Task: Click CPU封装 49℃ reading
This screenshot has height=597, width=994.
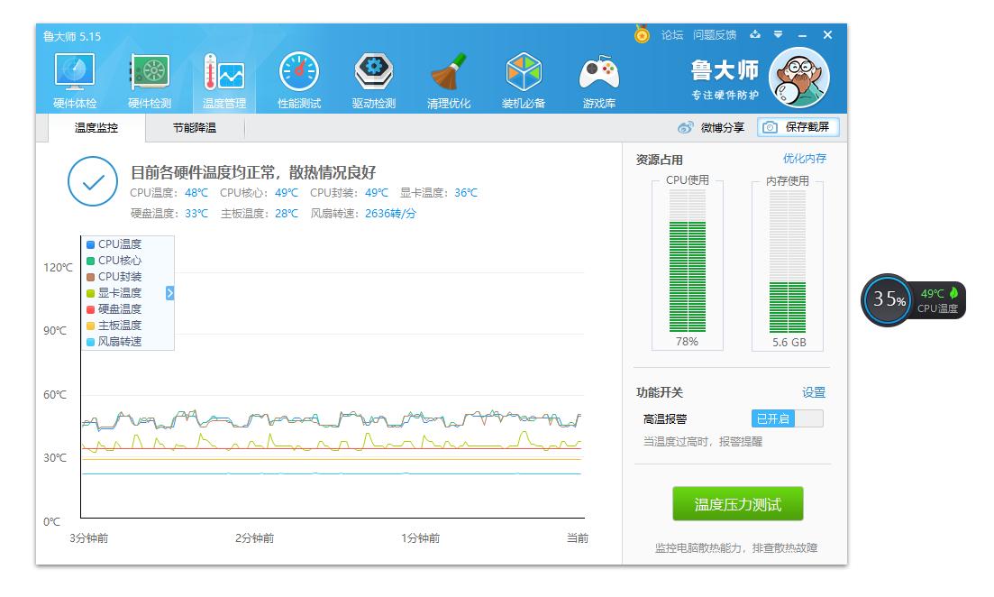Action: pyautogui.click(x=349, y=193)
